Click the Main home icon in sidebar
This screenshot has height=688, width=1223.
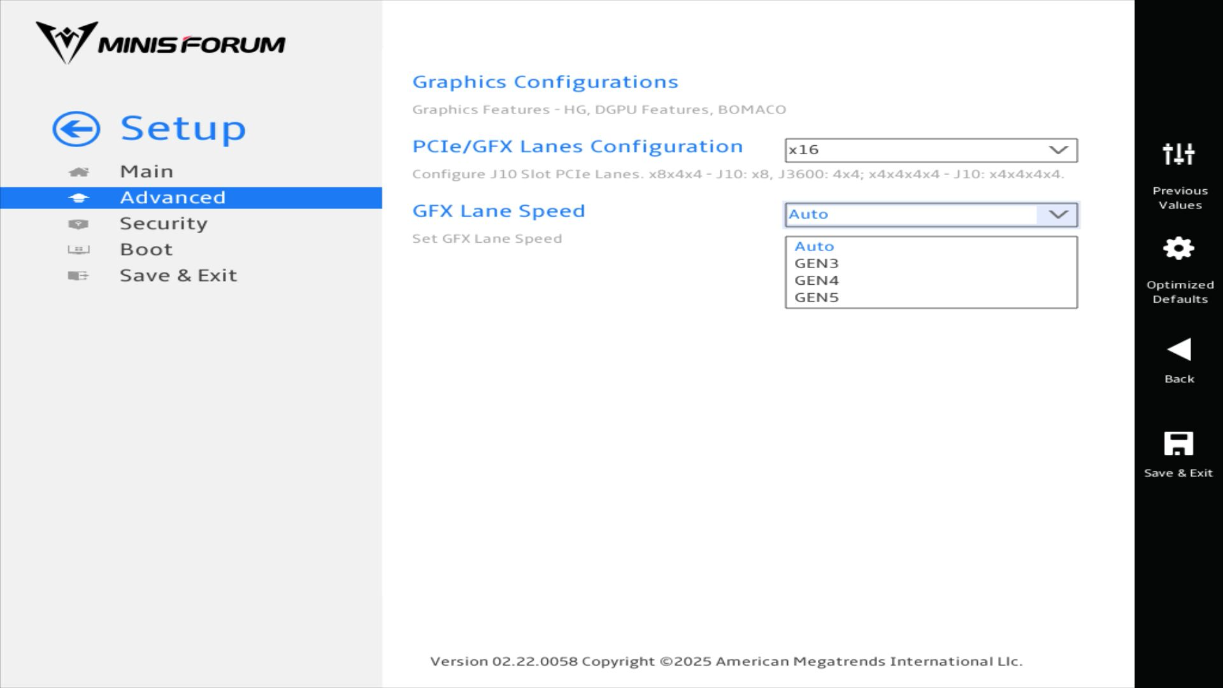78,172
